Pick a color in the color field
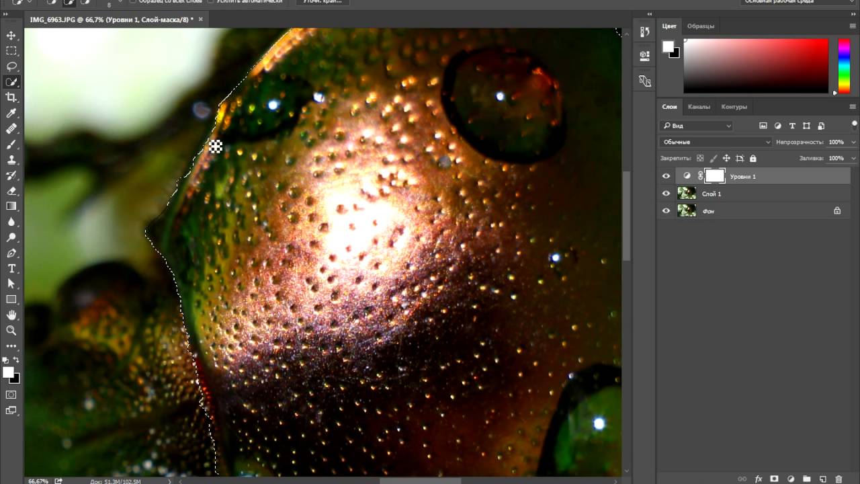 [756, 66]
